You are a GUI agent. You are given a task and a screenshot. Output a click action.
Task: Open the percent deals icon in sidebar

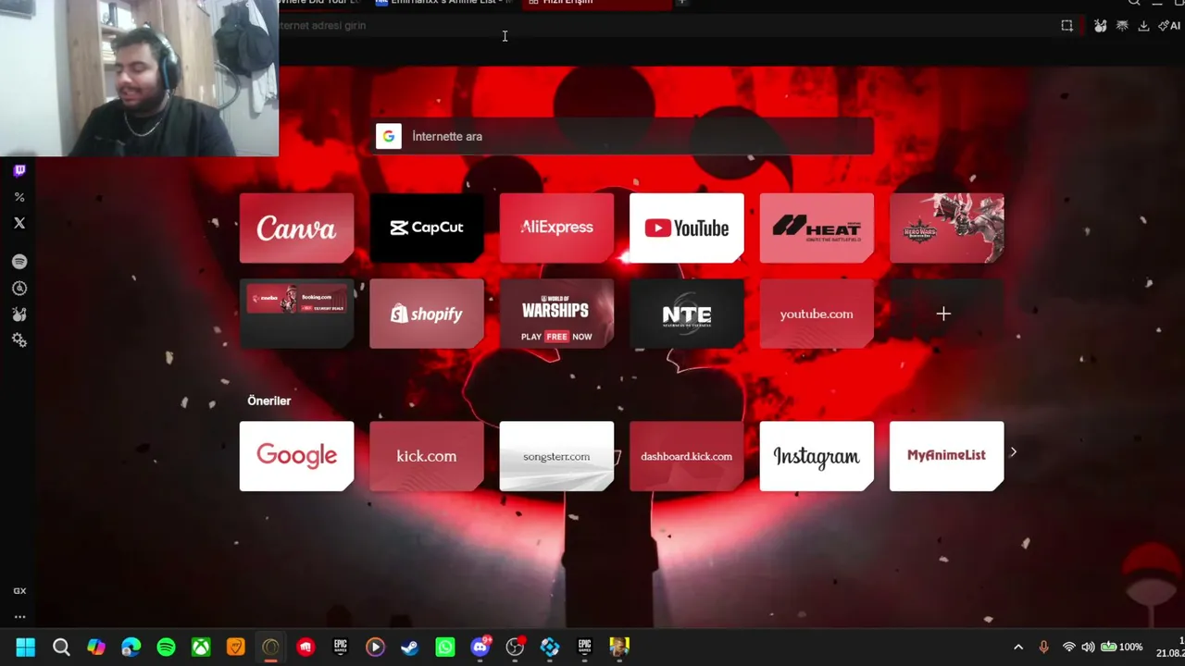(x=19, y=197)
